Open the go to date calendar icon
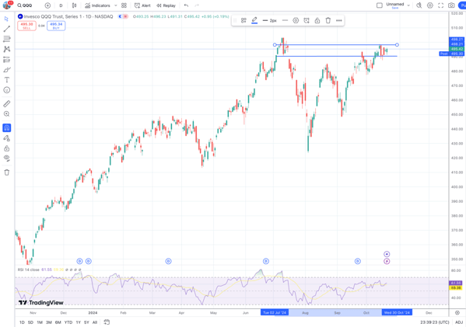 click(x=107, y=322)
